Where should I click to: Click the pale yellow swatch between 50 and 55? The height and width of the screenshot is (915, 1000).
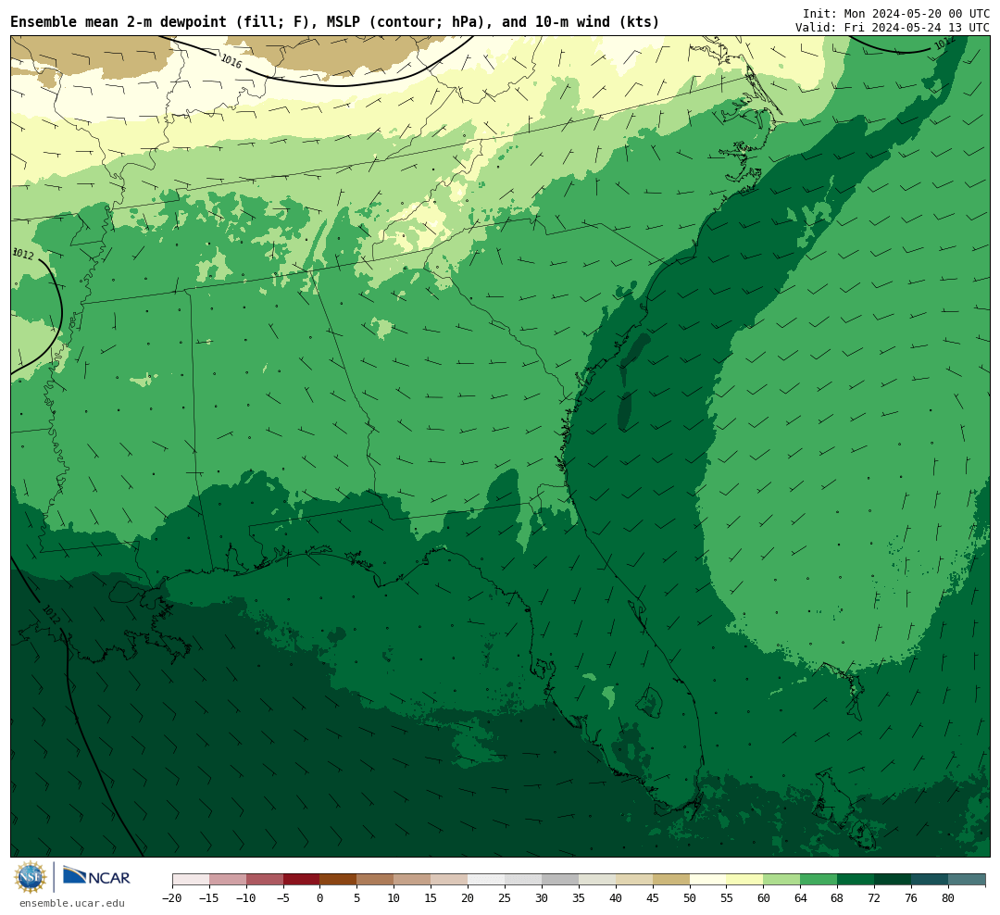pos(708,880)
